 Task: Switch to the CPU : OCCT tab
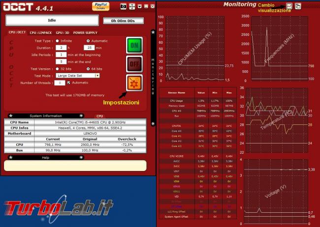(x=17, y=32)
